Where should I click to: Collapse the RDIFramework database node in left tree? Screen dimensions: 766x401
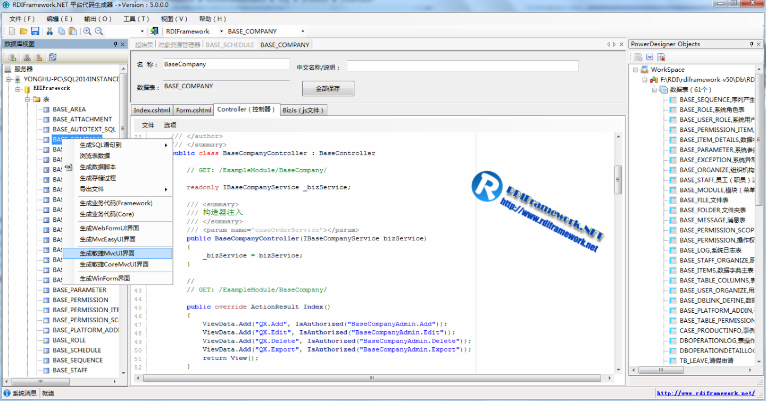tap(18, 89)
